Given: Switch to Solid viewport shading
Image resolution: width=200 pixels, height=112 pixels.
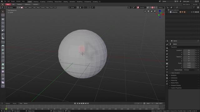Looking at the screenshot, I should click(x=152, y=7).
